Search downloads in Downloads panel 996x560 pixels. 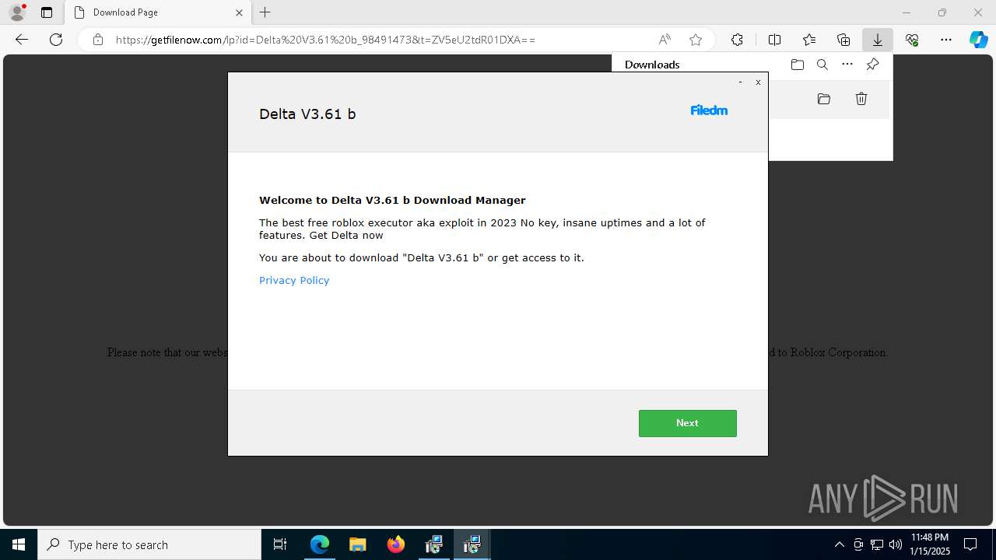822,65
